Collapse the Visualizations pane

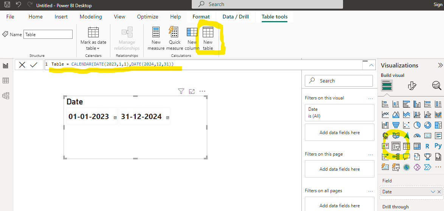point(440,65)
